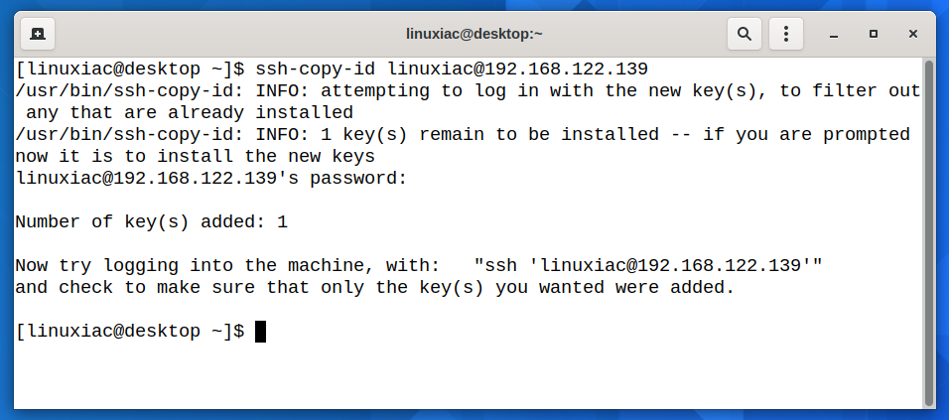Close the terminal window
Screen dimensions: 949x420
(x=913, y=34)
